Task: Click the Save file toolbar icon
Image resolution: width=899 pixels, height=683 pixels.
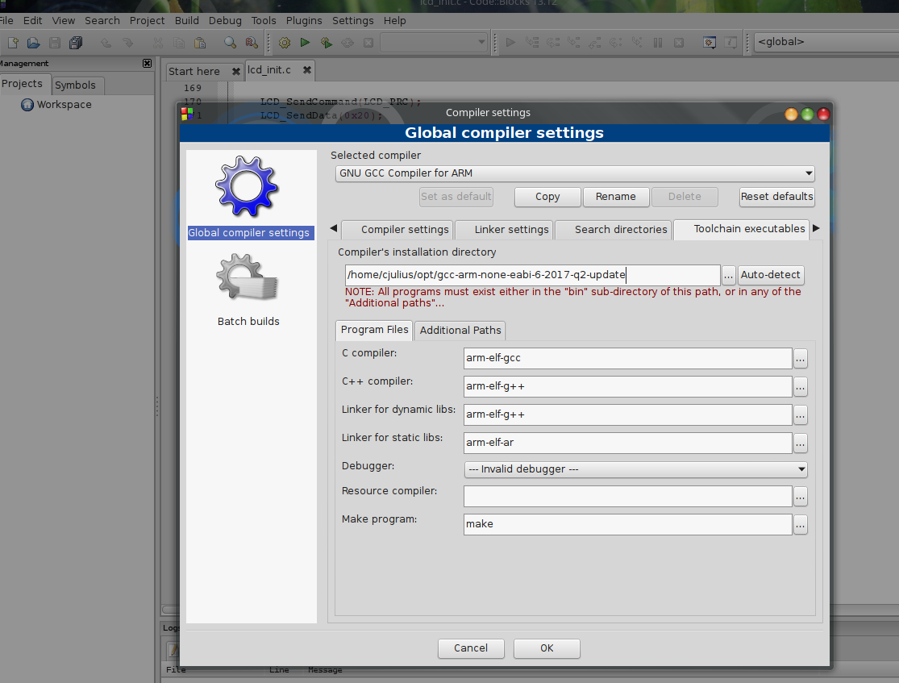Action: click(55, 43)
